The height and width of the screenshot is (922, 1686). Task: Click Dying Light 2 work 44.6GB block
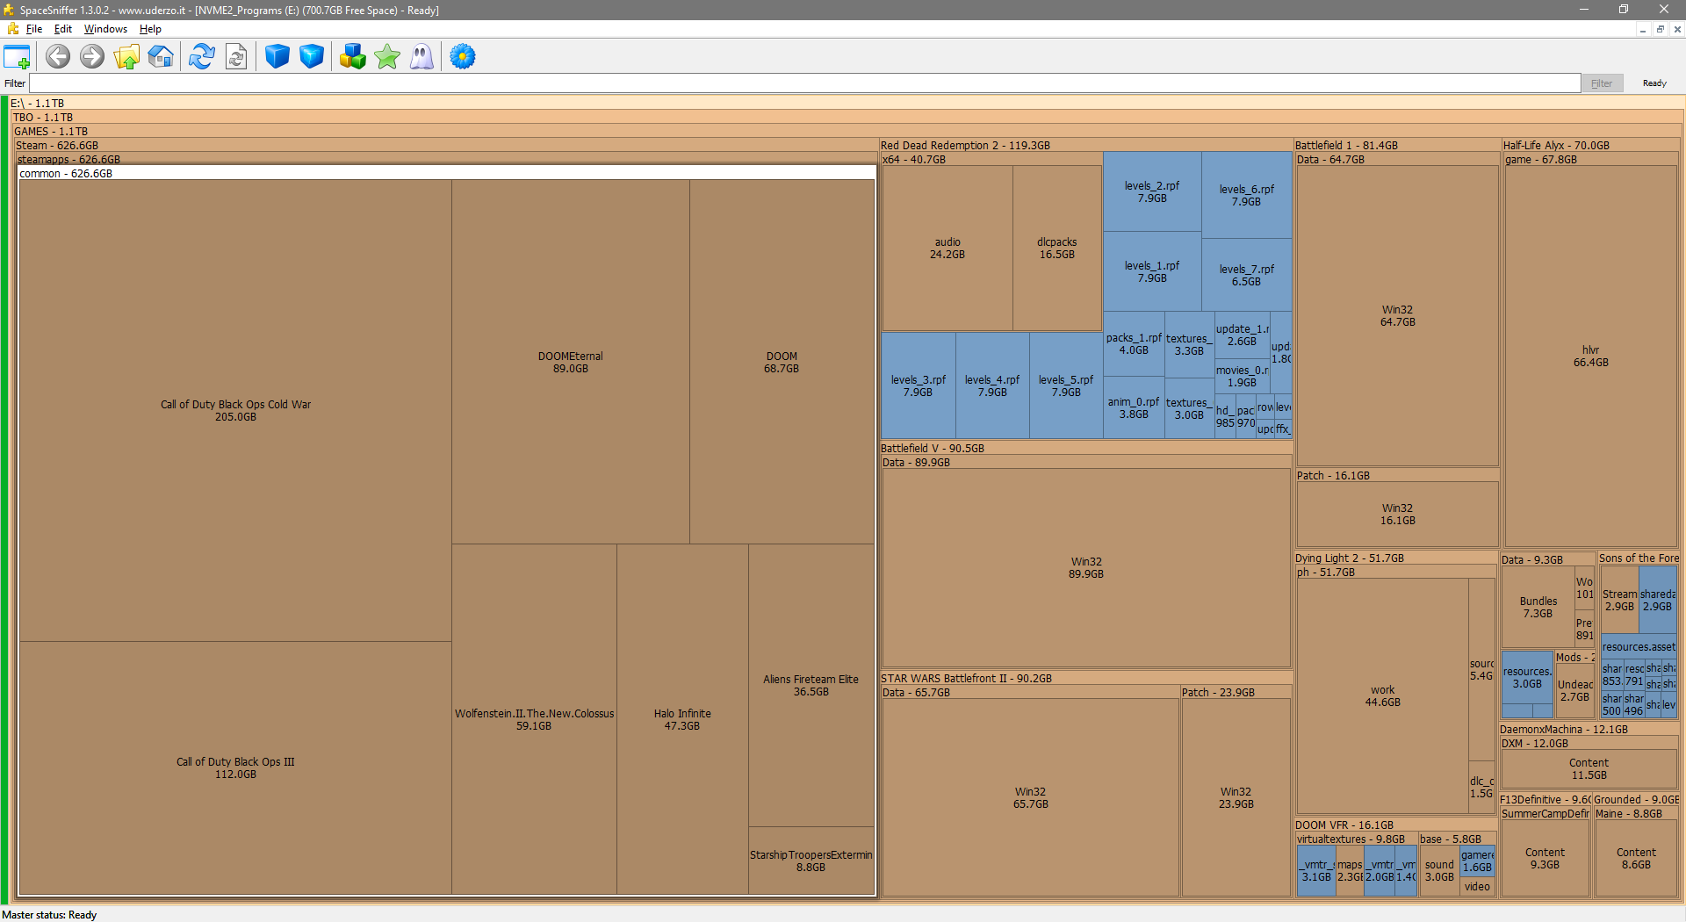point(1383,695)
